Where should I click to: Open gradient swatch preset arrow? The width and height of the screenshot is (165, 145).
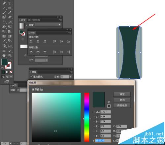(x=26, y=26)
